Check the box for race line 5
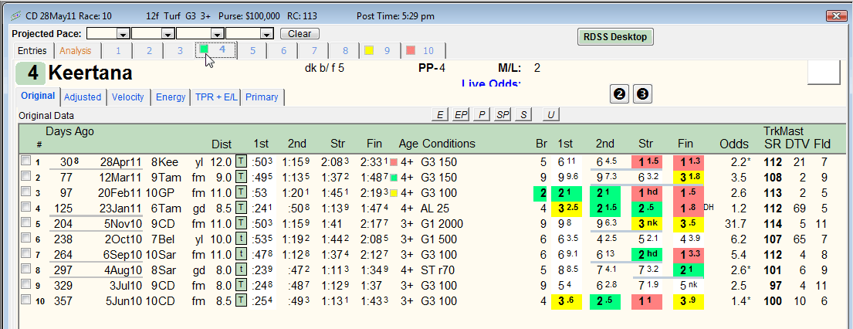 pos(25,223)
